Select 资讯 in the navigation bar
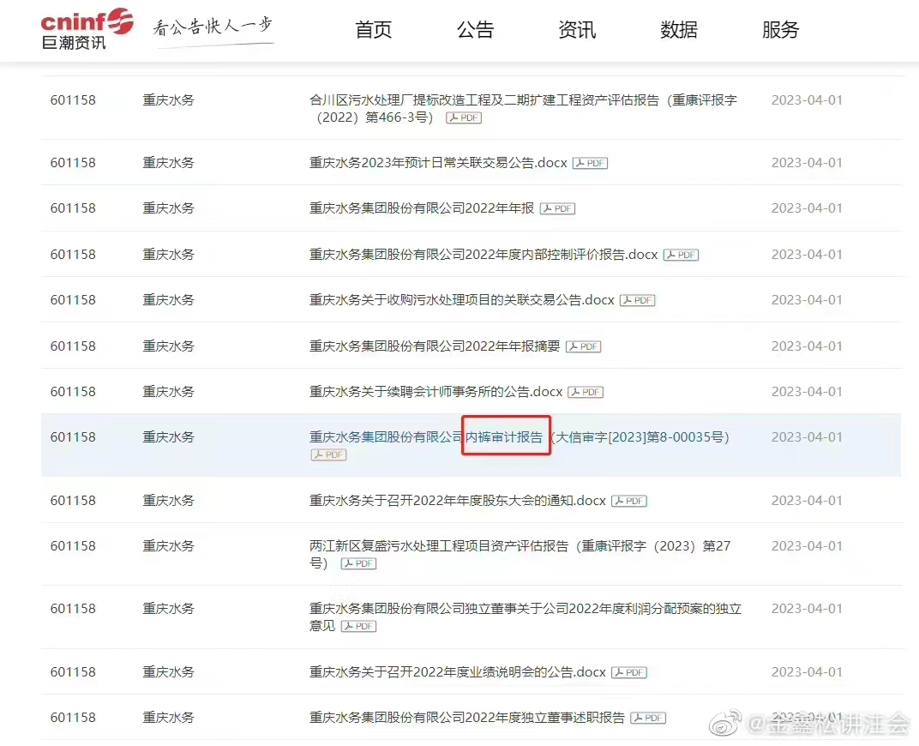919x746 pixels. pyautogui.click(x=577, y=30)
